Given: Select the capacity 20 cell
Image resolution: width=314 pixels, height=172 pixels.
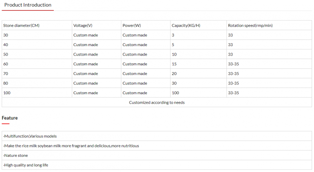Looking at the screenshot, I should 174,73.
